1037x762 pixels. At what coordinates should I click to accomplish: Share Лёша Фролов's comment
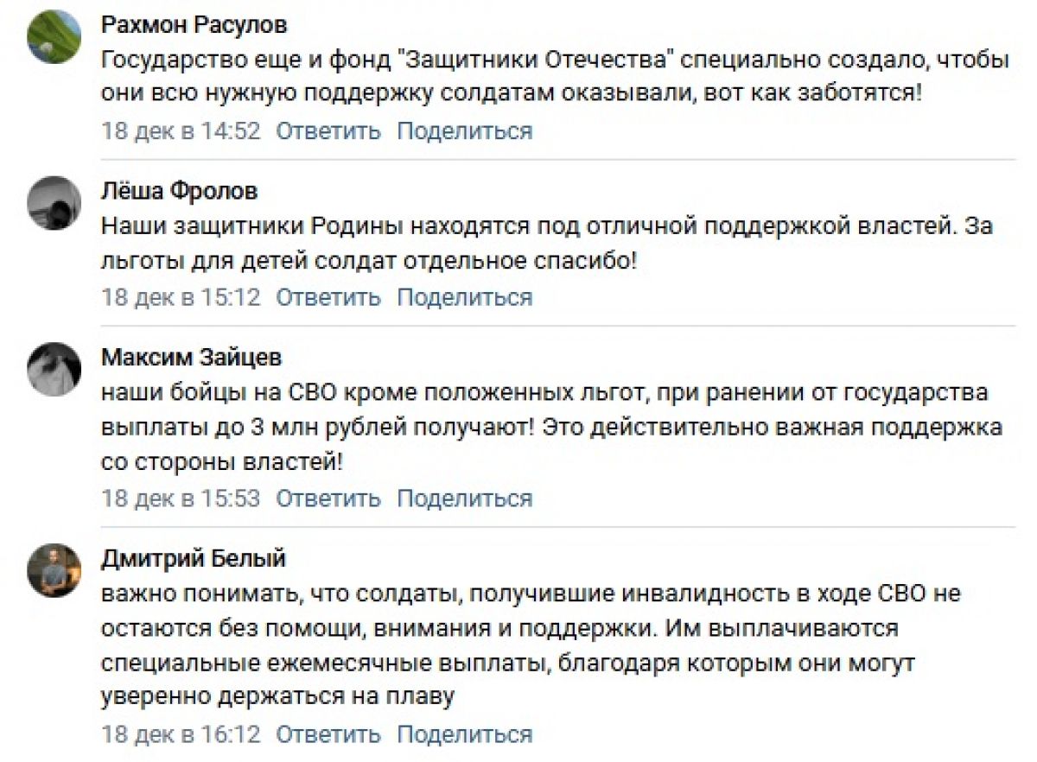[464, 297]
